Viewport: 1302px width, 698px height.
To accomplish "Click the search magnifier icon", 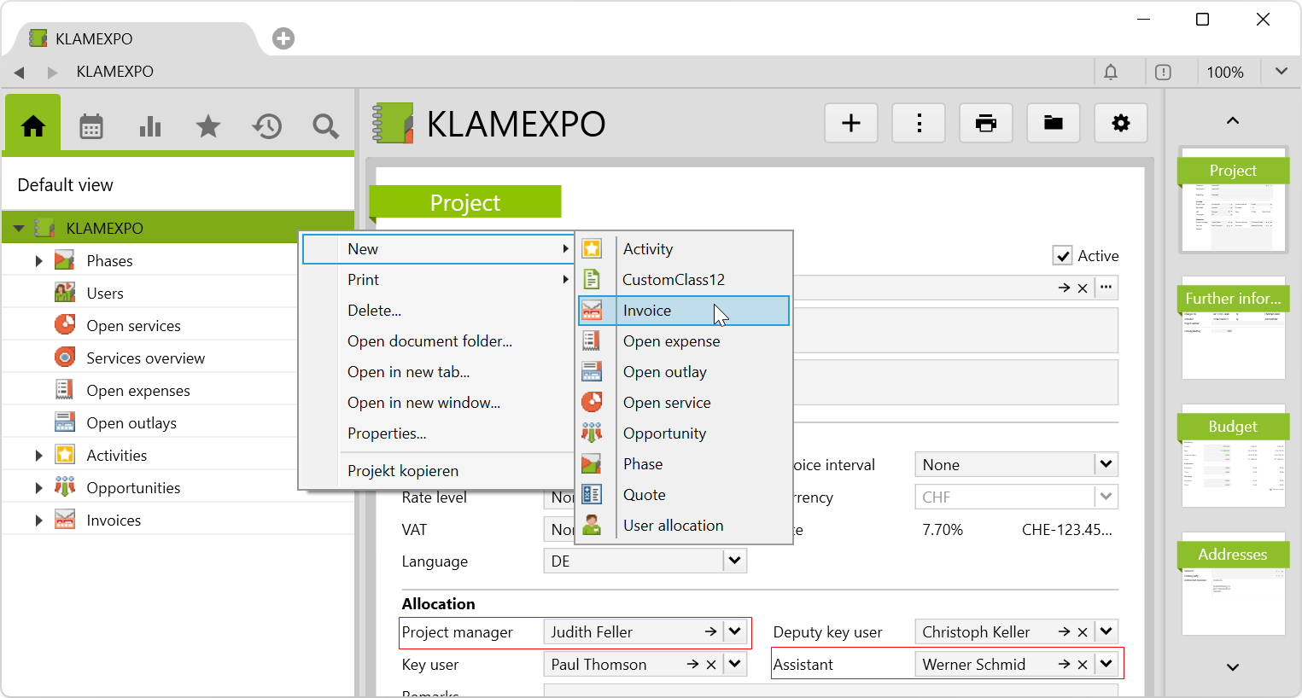I will pyautogui.click(x=325, y=126).
